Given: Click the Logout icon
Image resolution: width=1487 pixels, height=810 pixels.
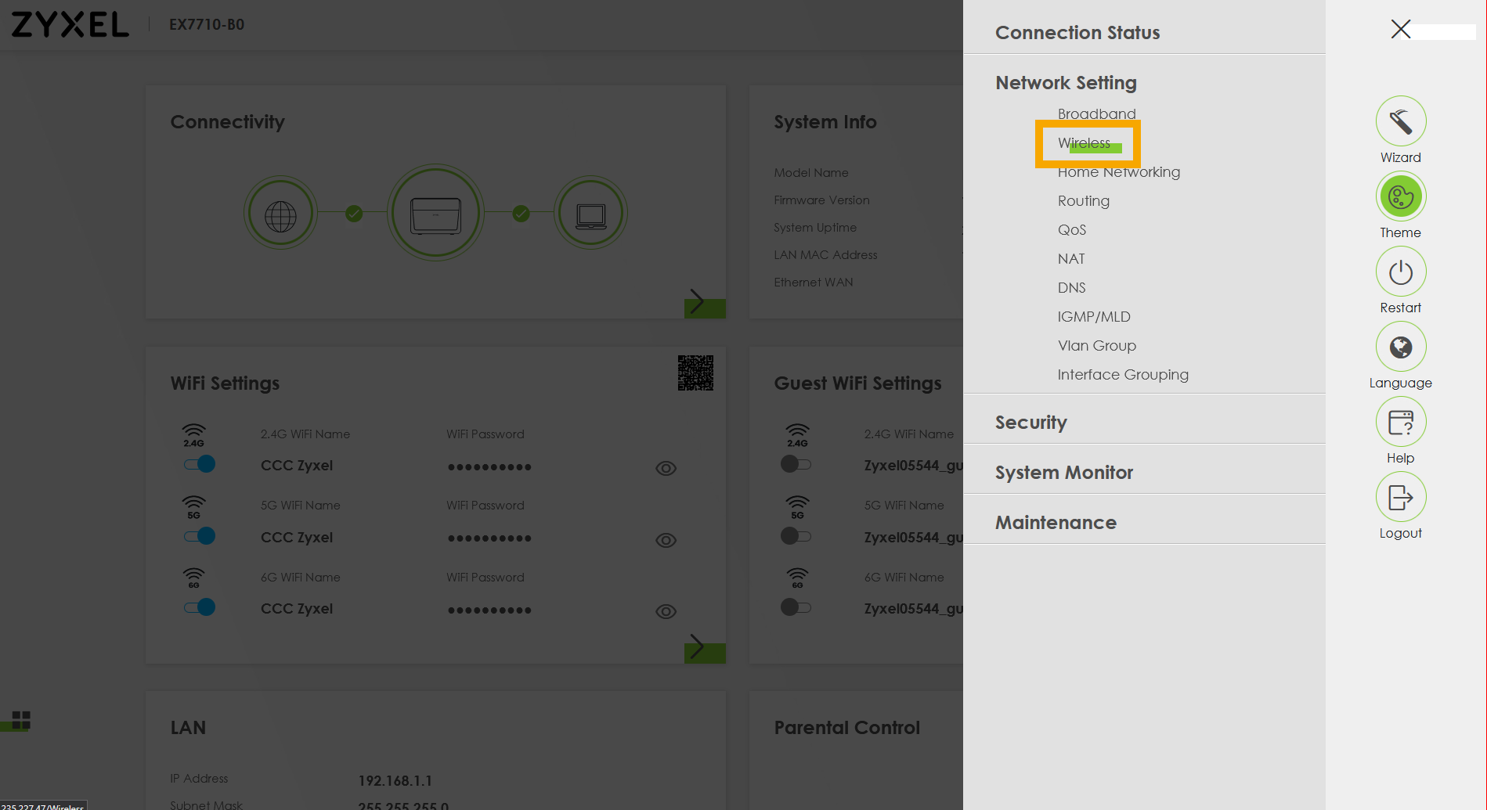Looking at the screenshot, I should [x=1400, y=497].
